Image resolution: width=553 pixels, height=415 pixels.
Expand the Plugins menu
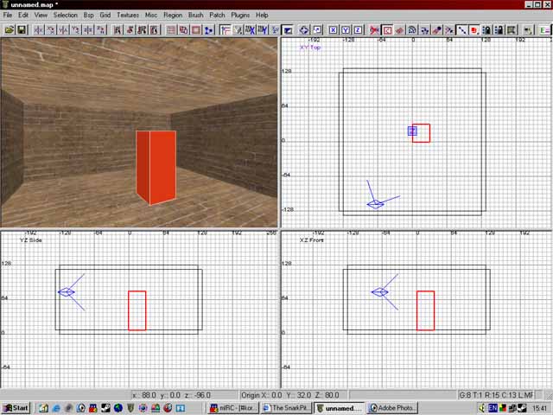coord(240,15)
